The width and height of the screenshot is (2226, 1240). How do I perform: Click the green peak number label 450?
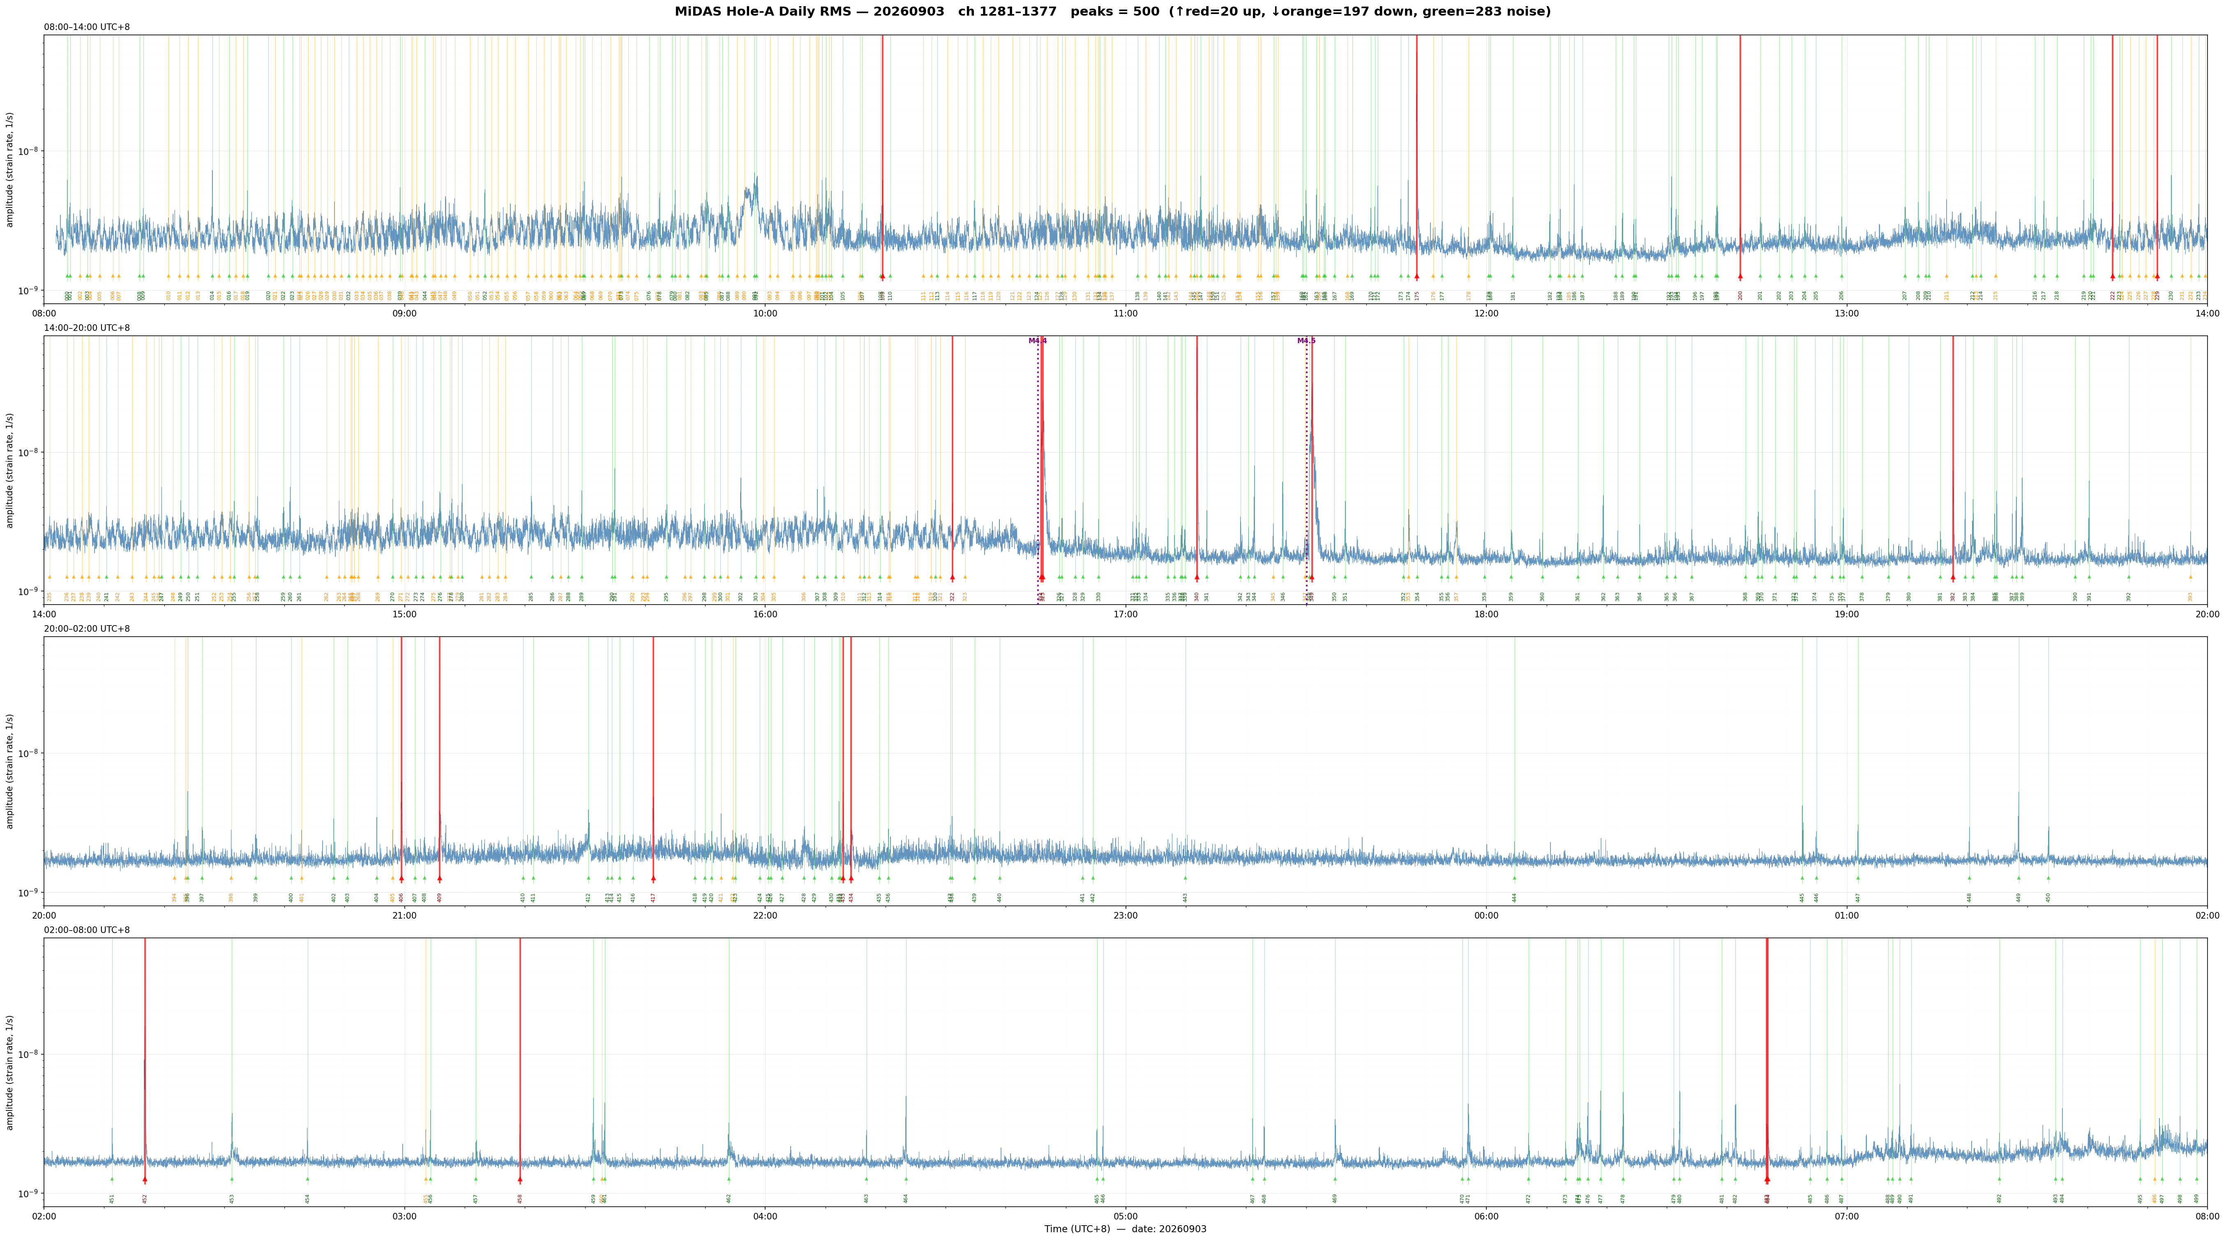pyautogui.click(x=2048, y=898)
